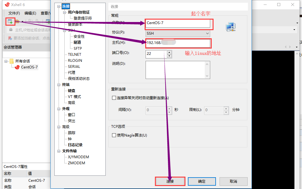This screenshot has height=189, width=302.
Task: Click the 名称 column header in properties
Action: (x=14, y=174)
